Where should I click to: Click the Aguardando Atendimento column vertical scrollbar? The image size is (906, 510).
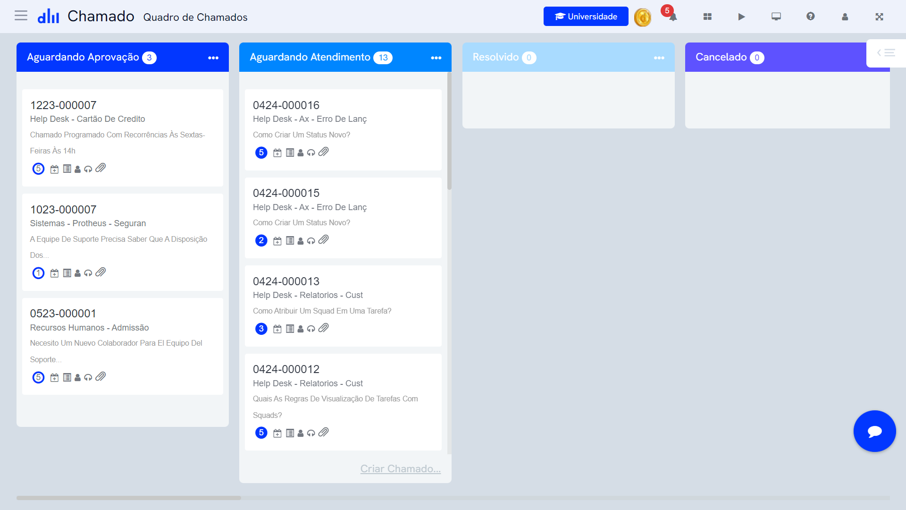click(449, 131)
